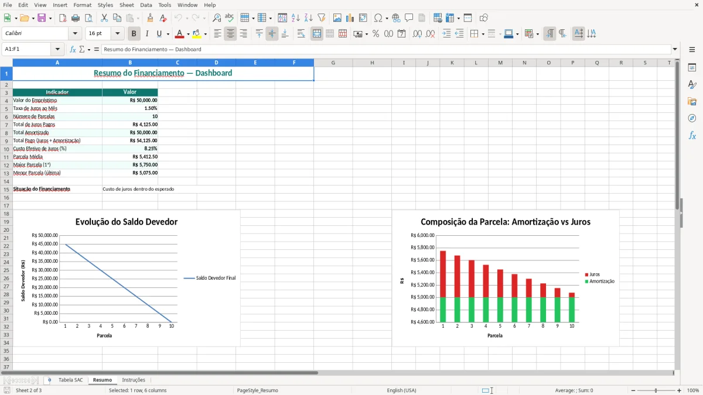Open the Draw functions shapes icon
This screenshot has width=703, height=395.
(484, 18)
